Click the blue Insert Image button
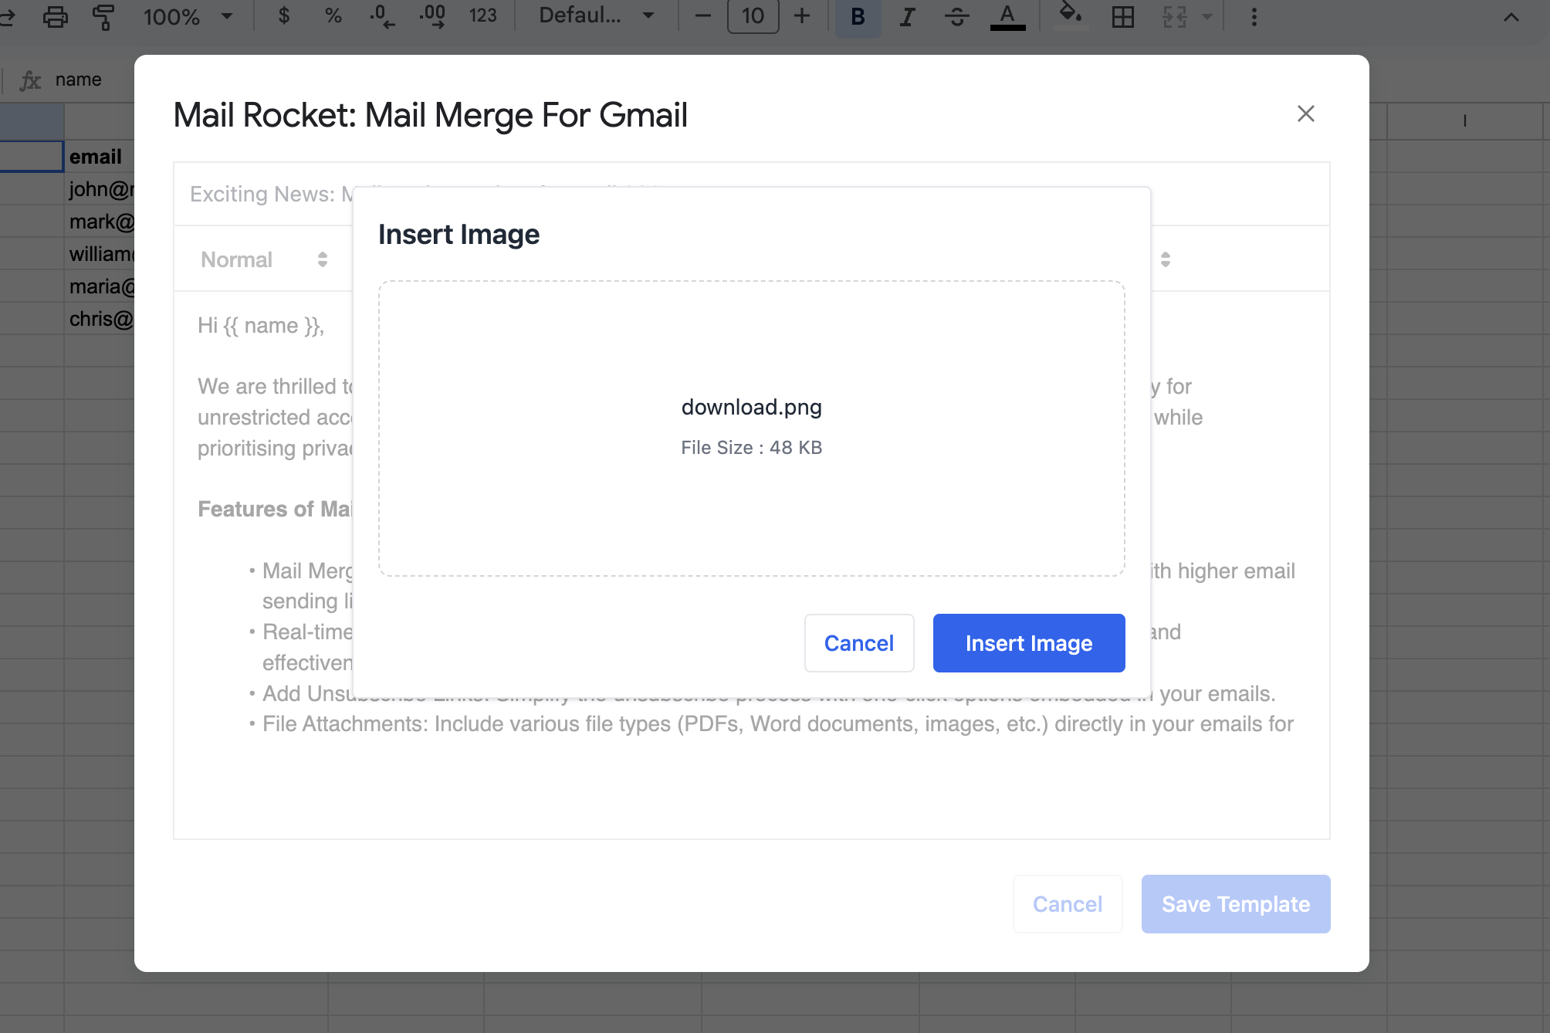Image resolution: width=1550 pixels, height=1033 pixels. click(1028, 643)
